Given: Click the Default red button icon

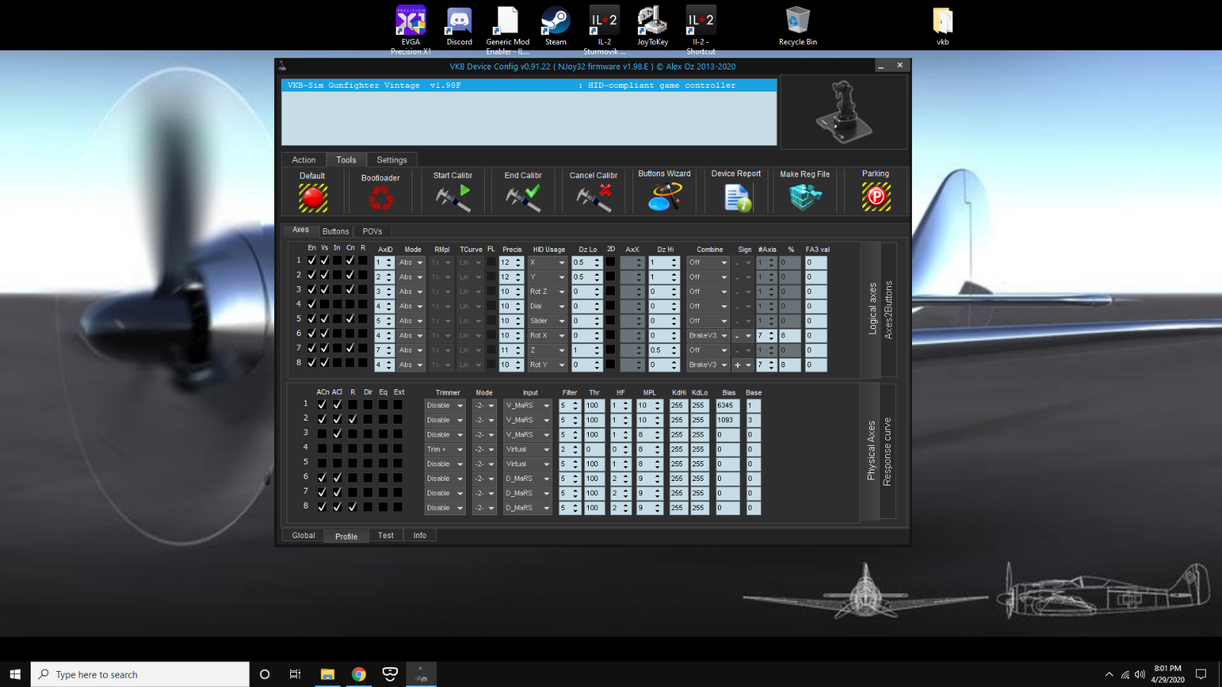Looking at the screenshot, I should pos(312,198).
